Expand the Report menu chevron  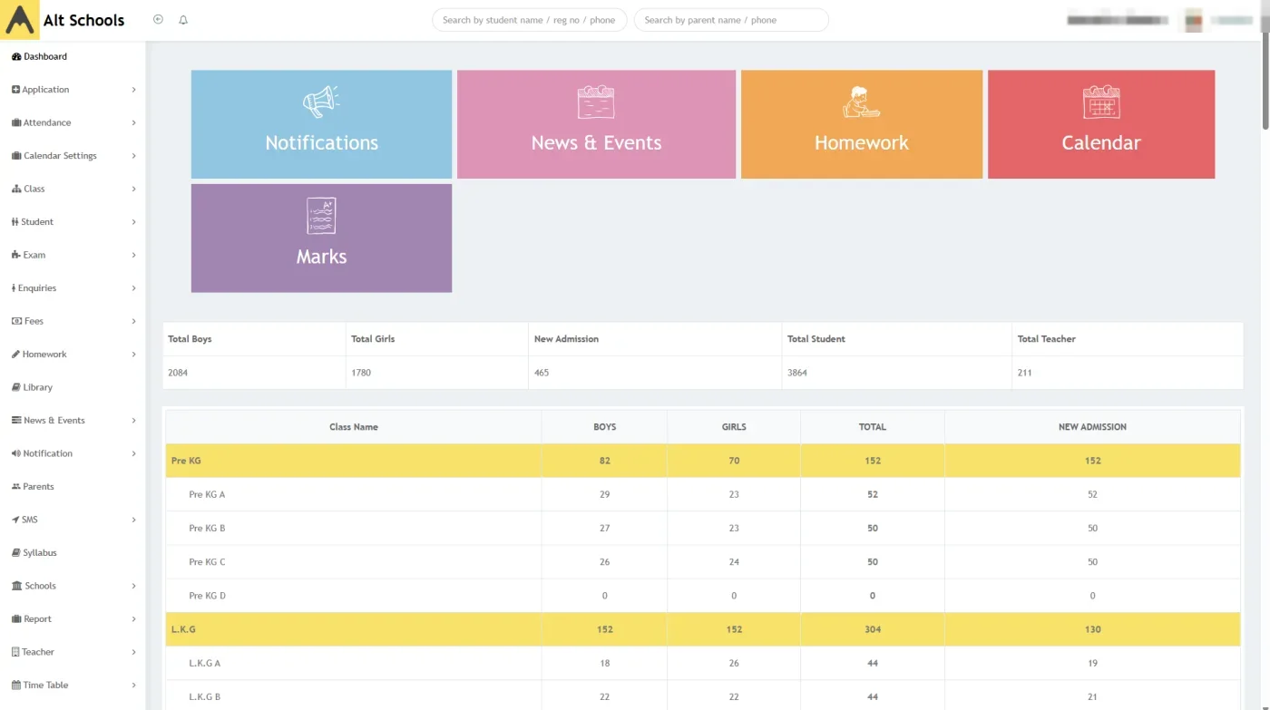133,619
